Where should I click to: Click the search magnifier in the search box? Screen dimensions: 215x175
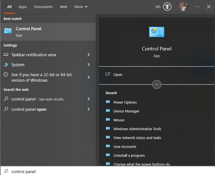pos(6,171)
